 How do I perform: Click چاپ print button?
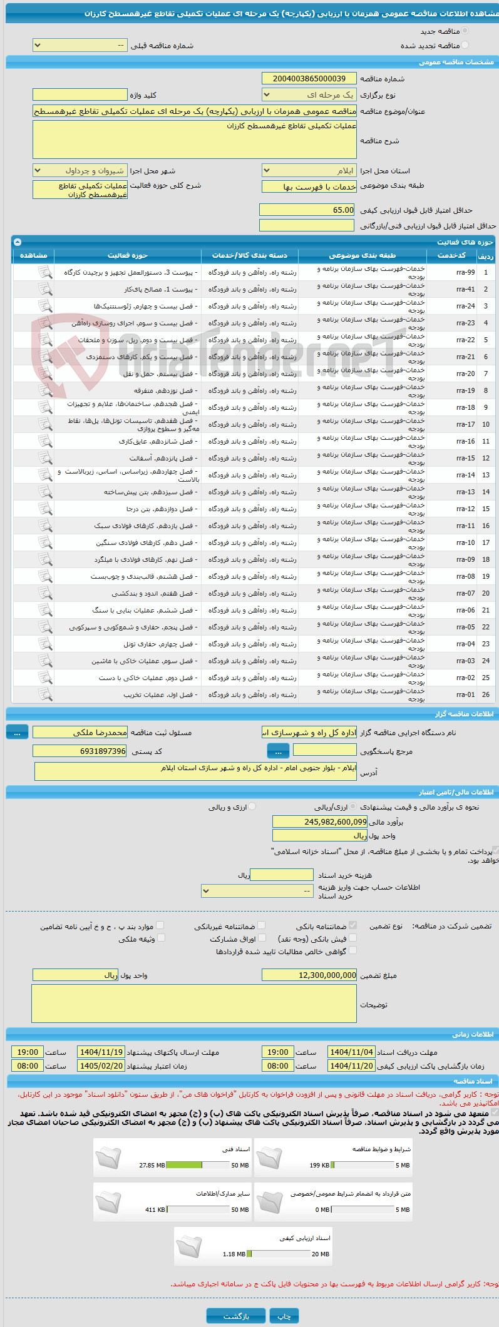[x=284, y=1316]
